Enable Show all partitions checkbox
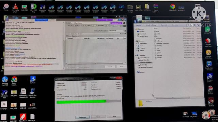This screenshot has width=218, height=122. pos(67,36)
